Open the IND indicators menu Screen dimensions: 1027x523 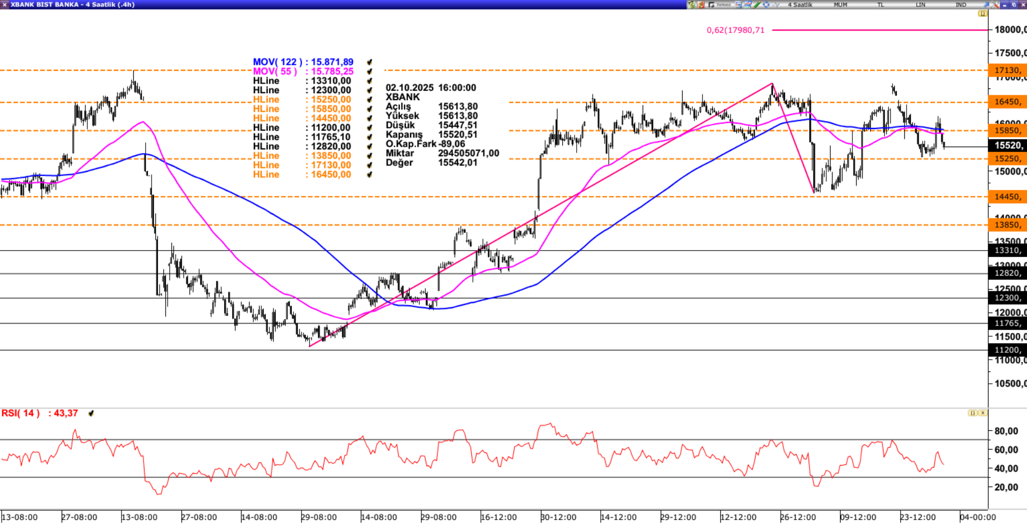click(x=961, y=5)
